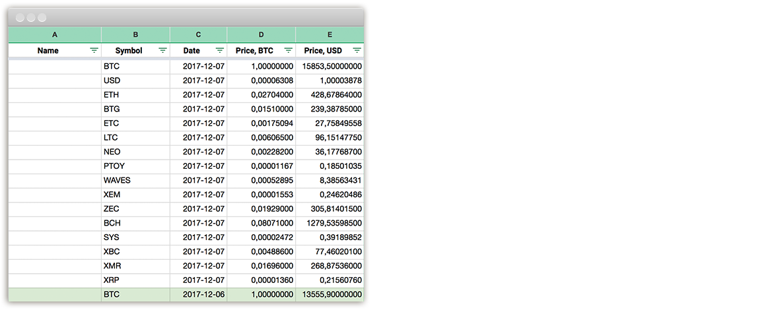This screenshot has width=774, height=312.
Task: Select the BTG symbol cell
Action: tap(136, 109)
